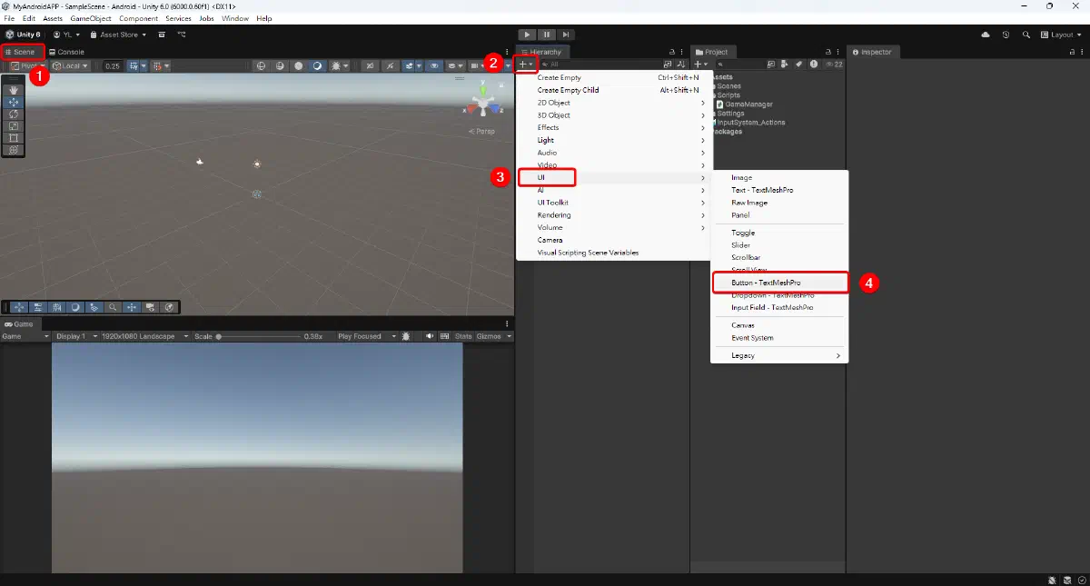Select the Move tool in the Scene toolbar

(13, 103)
